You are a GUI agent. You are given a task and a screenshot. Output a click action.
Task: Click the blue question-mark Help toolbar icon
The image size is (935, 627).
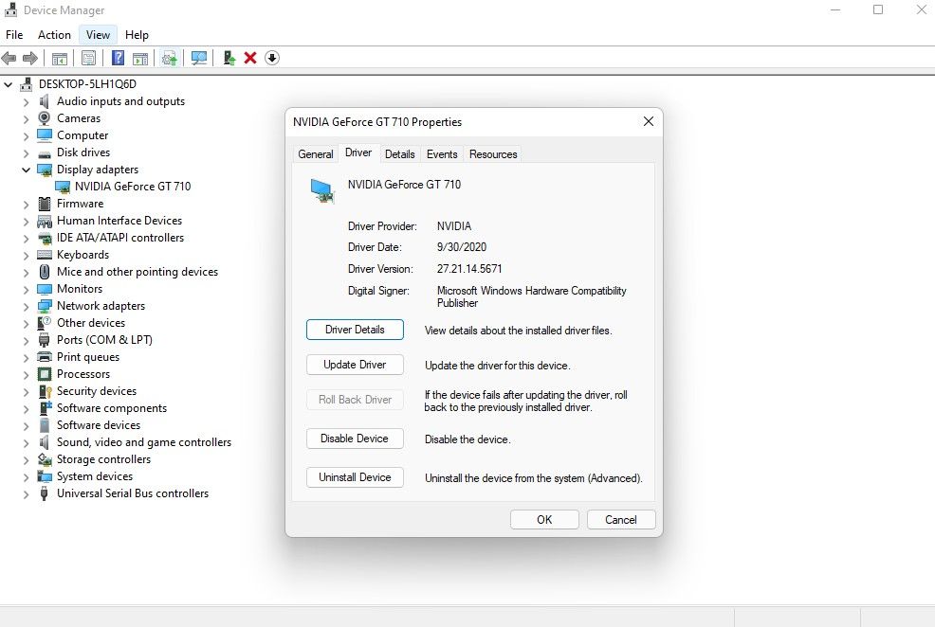click(x=119, y=58)
